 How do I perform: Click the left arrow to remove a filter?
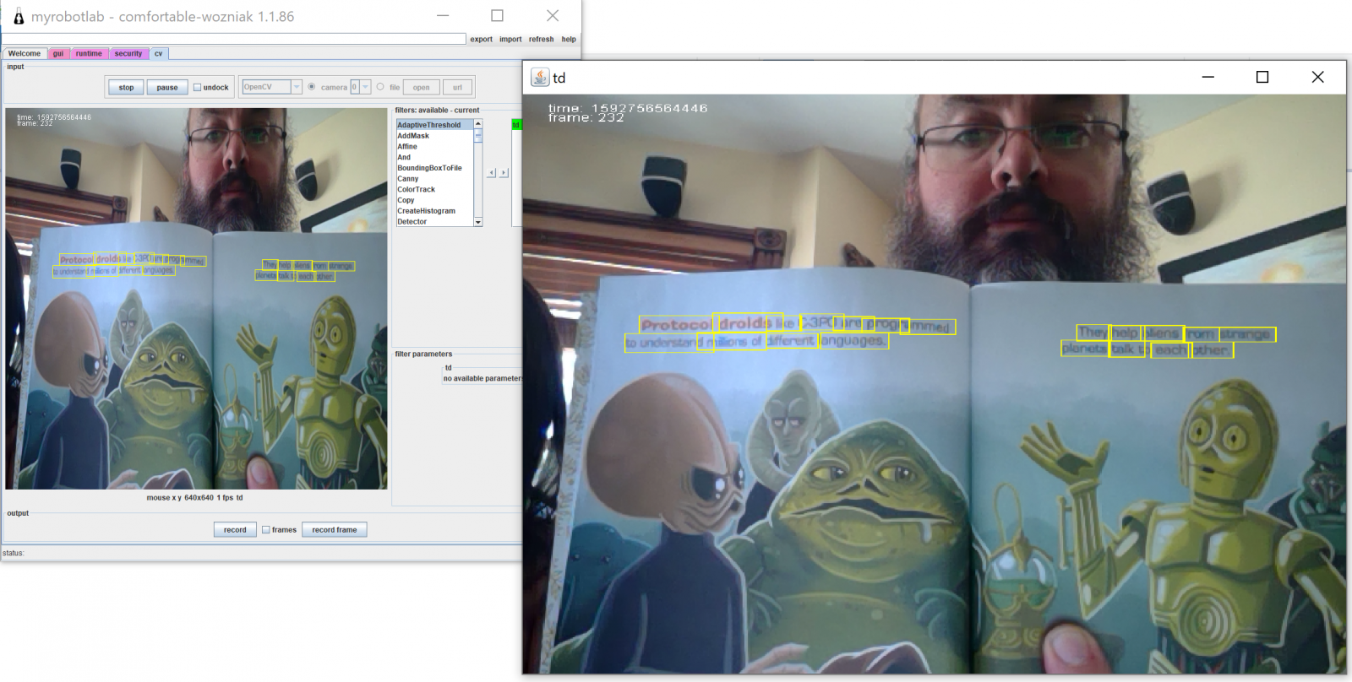[492, 172]
